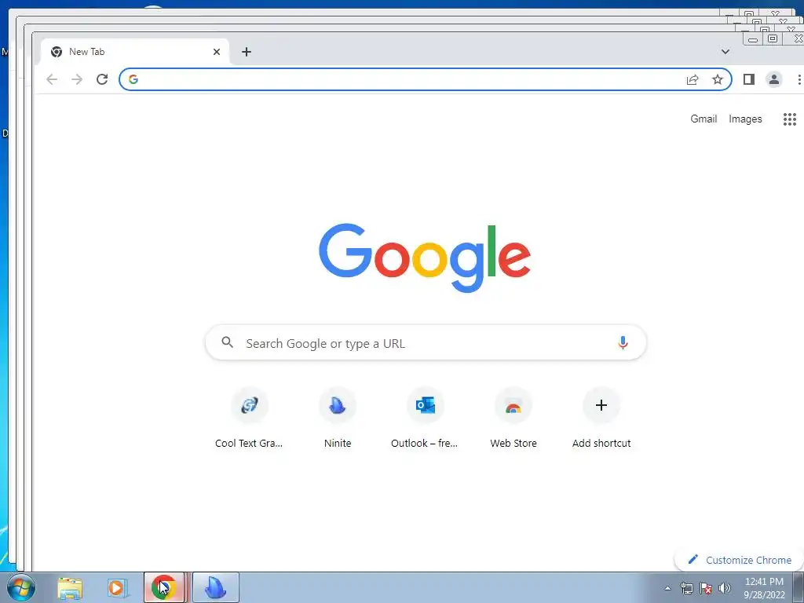Screen dimensions: 804x603
Task: Open the volume speaker tray icon
Action: click(x=725, y=588)
